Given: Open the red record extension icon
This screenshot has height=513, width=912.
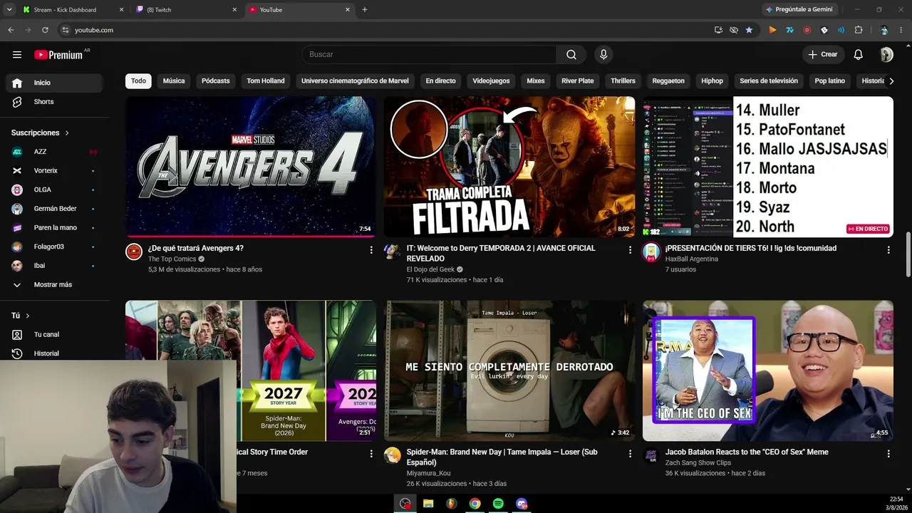Looking at the screenshot, I should click(807, 30).
